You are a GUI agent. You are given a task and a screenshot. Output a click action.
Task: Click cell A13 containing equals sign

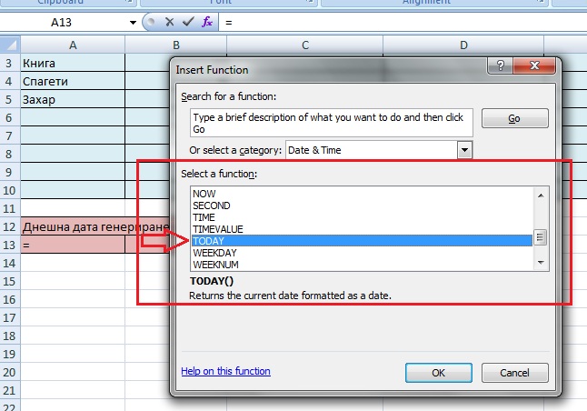click(73, 245)
